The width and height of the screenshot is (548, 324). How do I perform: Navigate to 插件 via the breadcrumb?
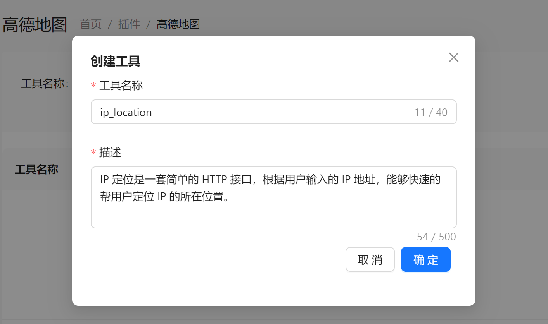pyautogui.click(x=129, y=24)
